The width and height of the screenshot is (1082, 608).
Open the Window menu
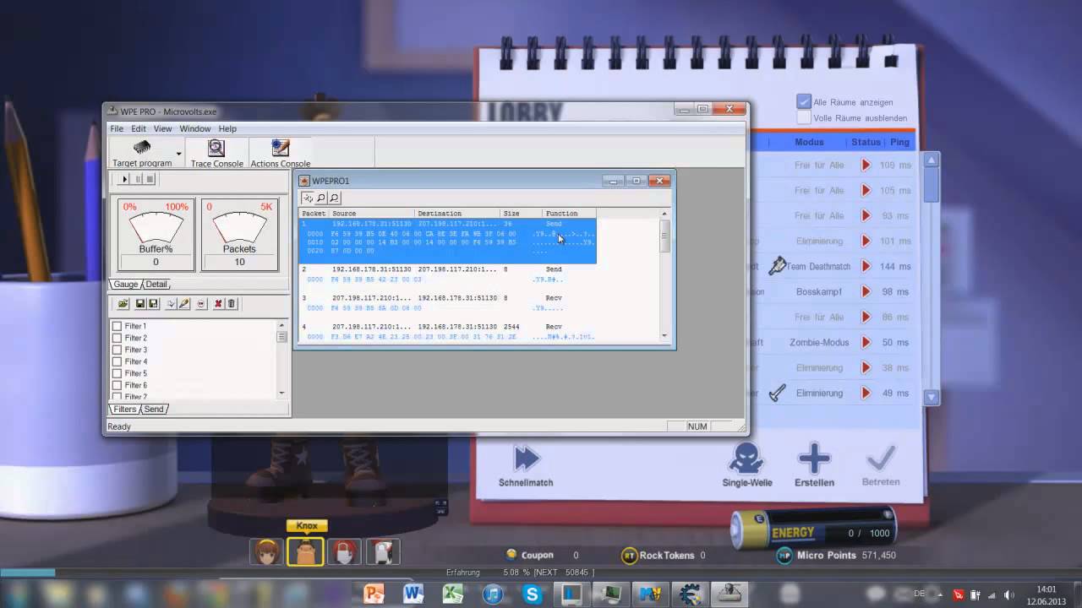(194, 128)
